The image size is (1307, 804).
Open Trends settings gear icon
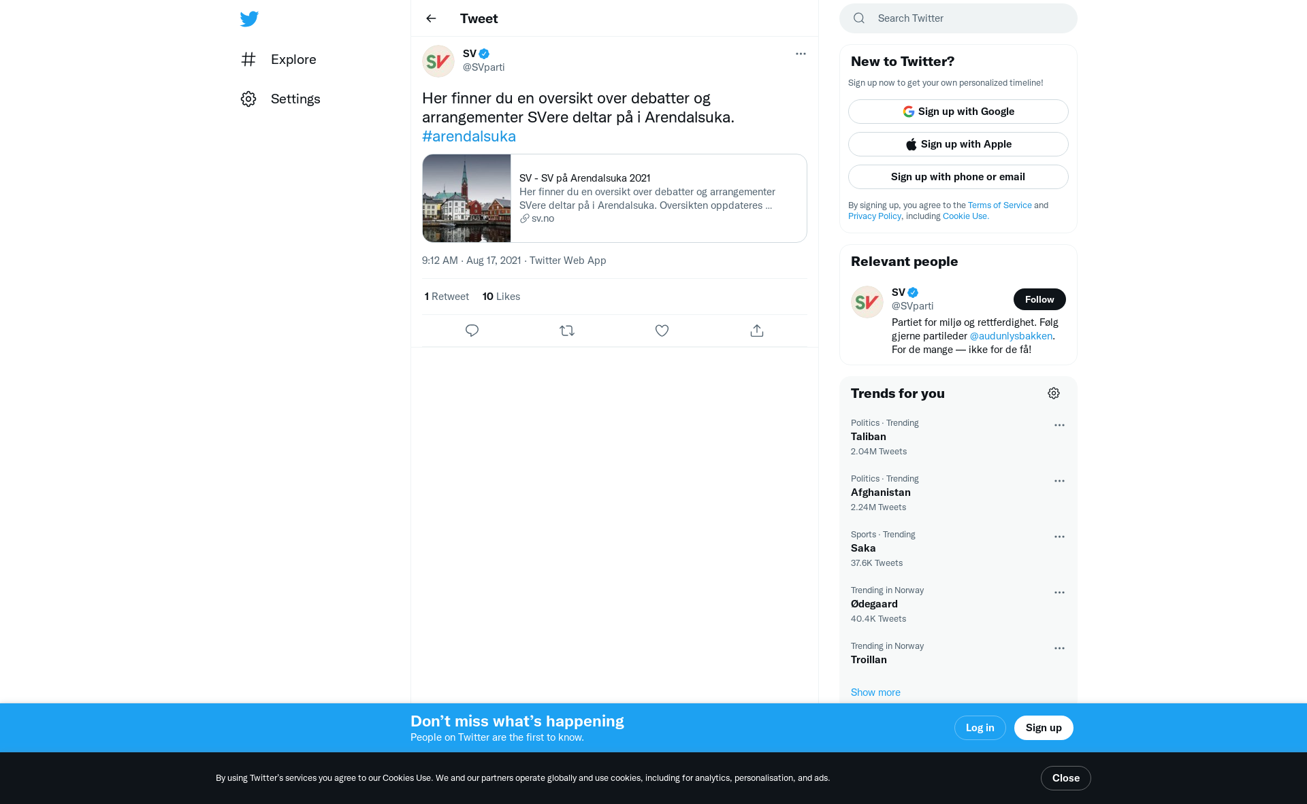(1054, 393)
